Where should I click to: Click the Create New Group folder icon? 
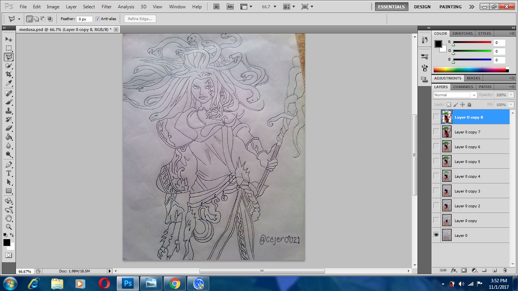484,270
